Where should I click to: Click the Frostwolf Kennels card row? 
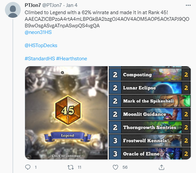point(150,140)
